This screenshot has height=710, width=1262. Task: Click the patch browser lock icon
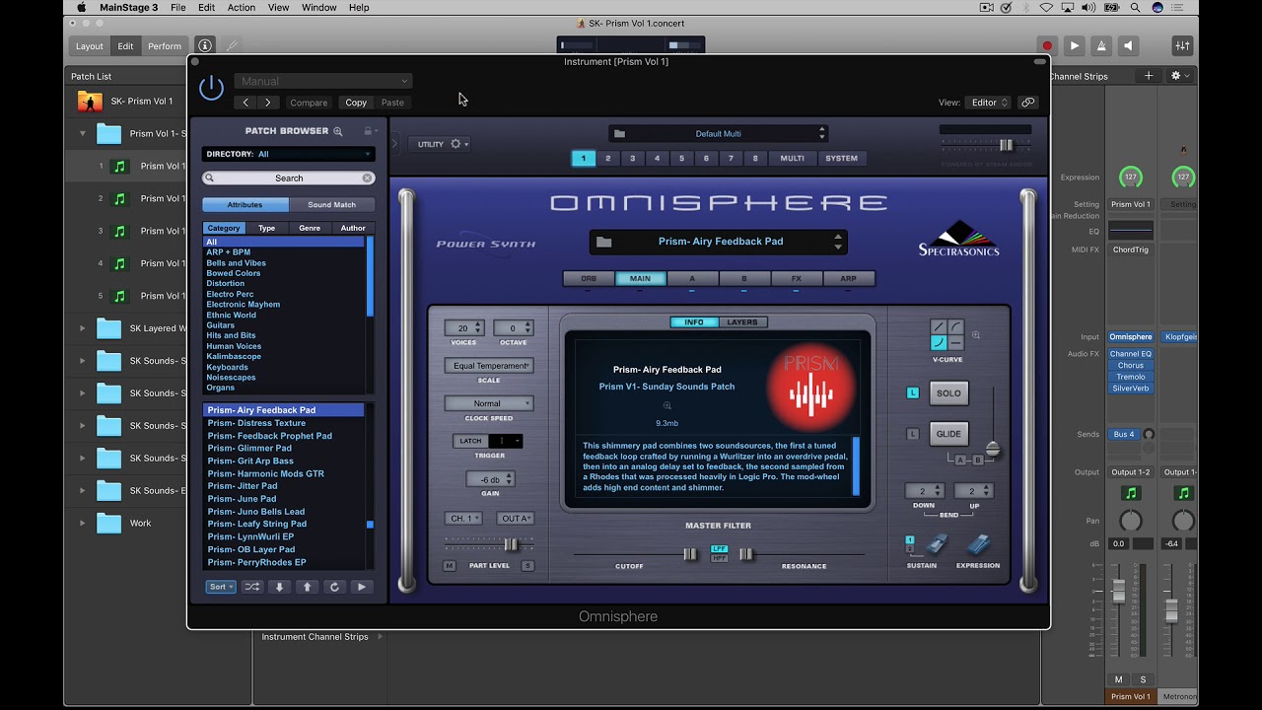[x=368, y=130]
